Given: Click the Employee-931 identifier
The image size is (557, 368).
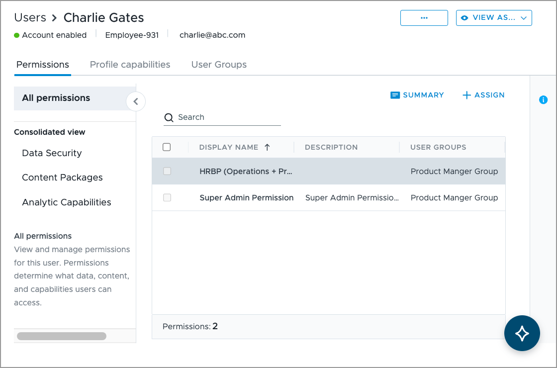Looking at the screenshot, I should pos(132,35).
